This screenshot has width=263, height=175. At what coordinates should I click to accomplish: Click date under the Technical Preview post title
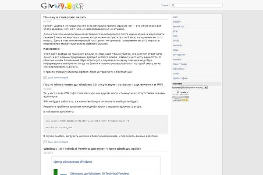tap(48, 153)
